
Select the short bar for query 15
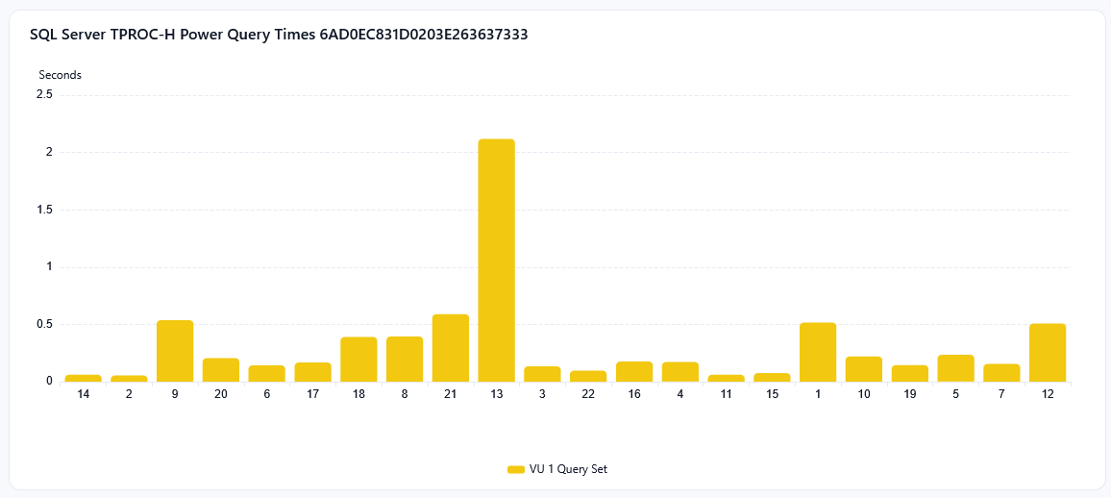(773, 378)
